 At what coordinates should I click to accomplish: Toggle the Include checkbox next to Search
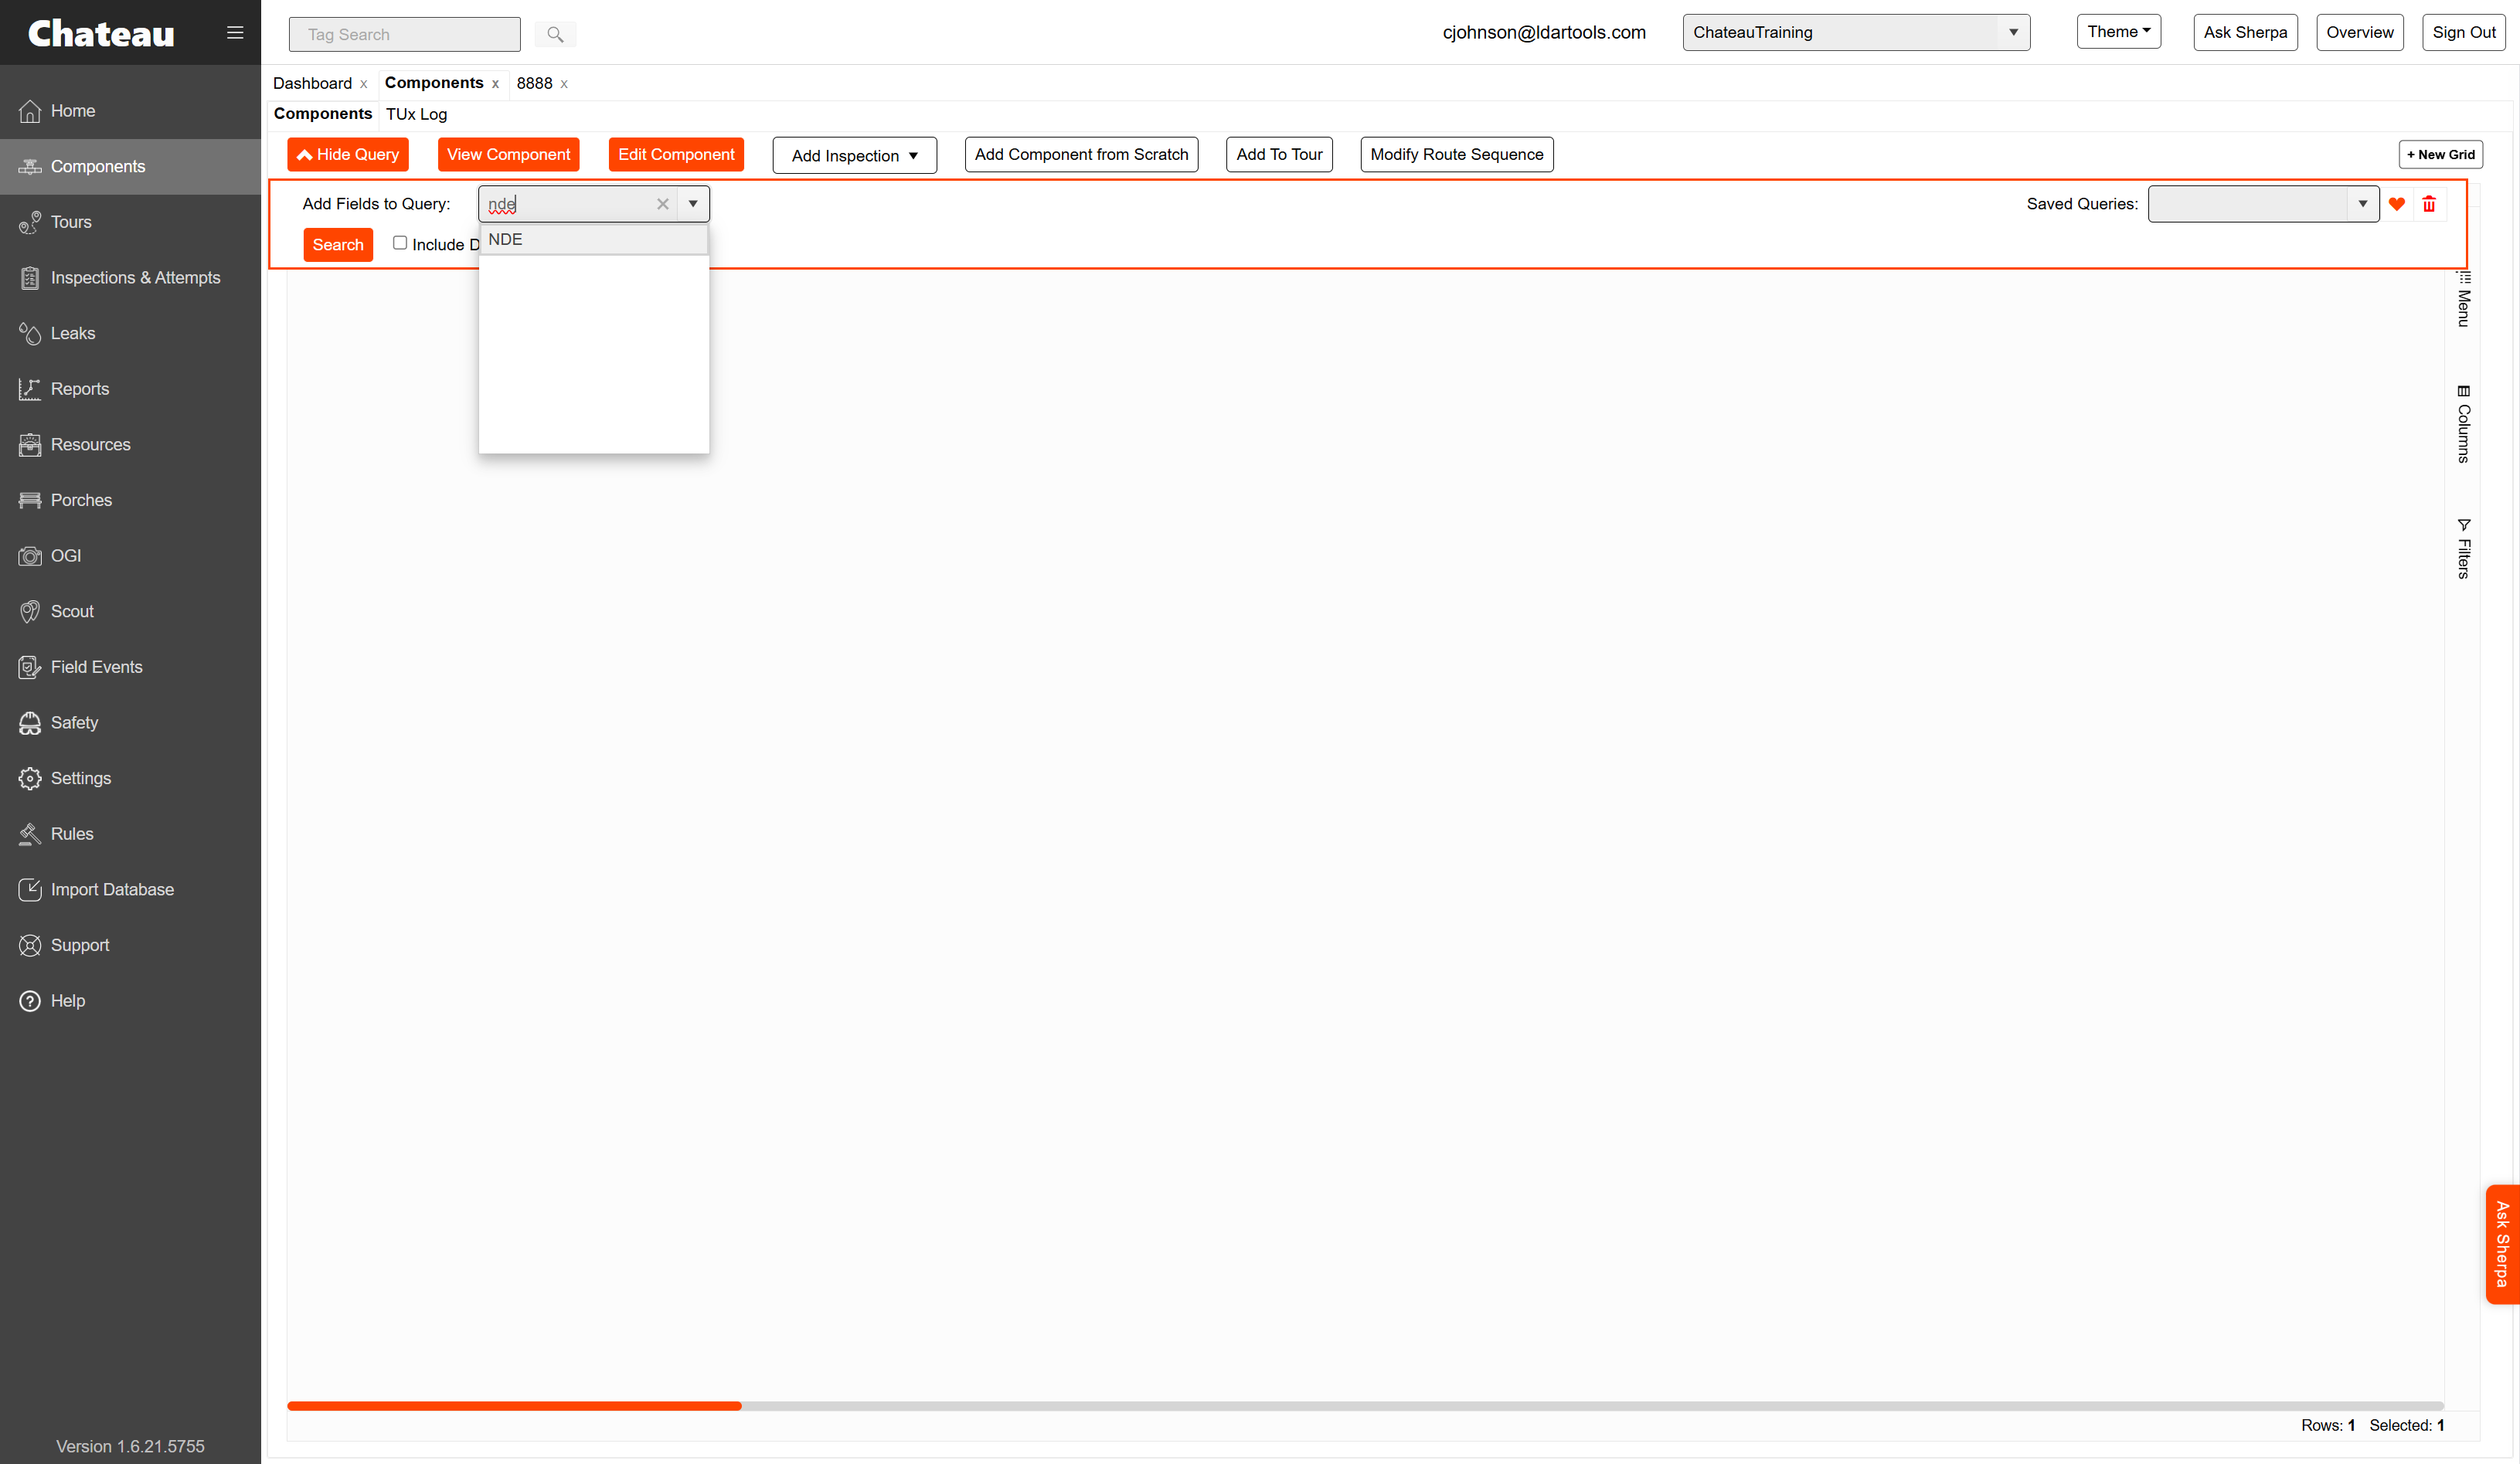[x=400, y=243]
